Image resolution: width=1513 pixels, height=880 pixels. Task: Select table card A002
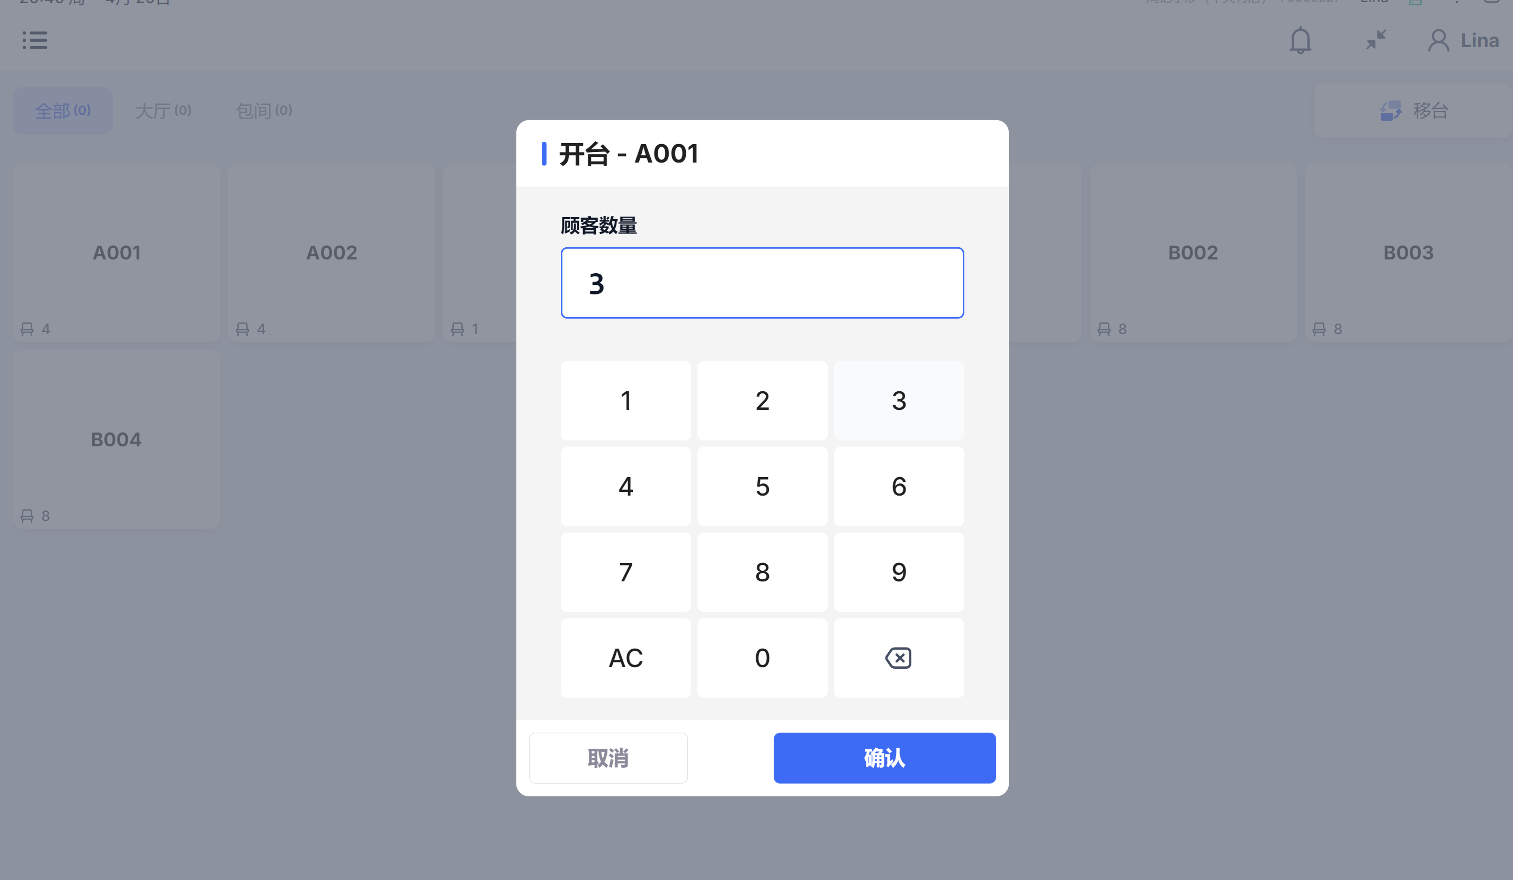click(x=332, y=253)
